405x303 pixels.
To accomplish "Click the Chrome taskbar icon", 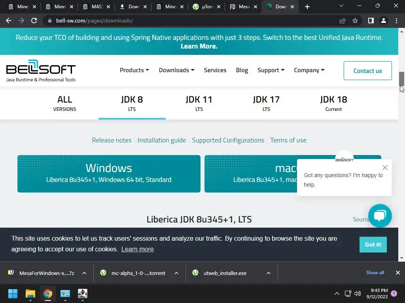I will pos(48,294).
